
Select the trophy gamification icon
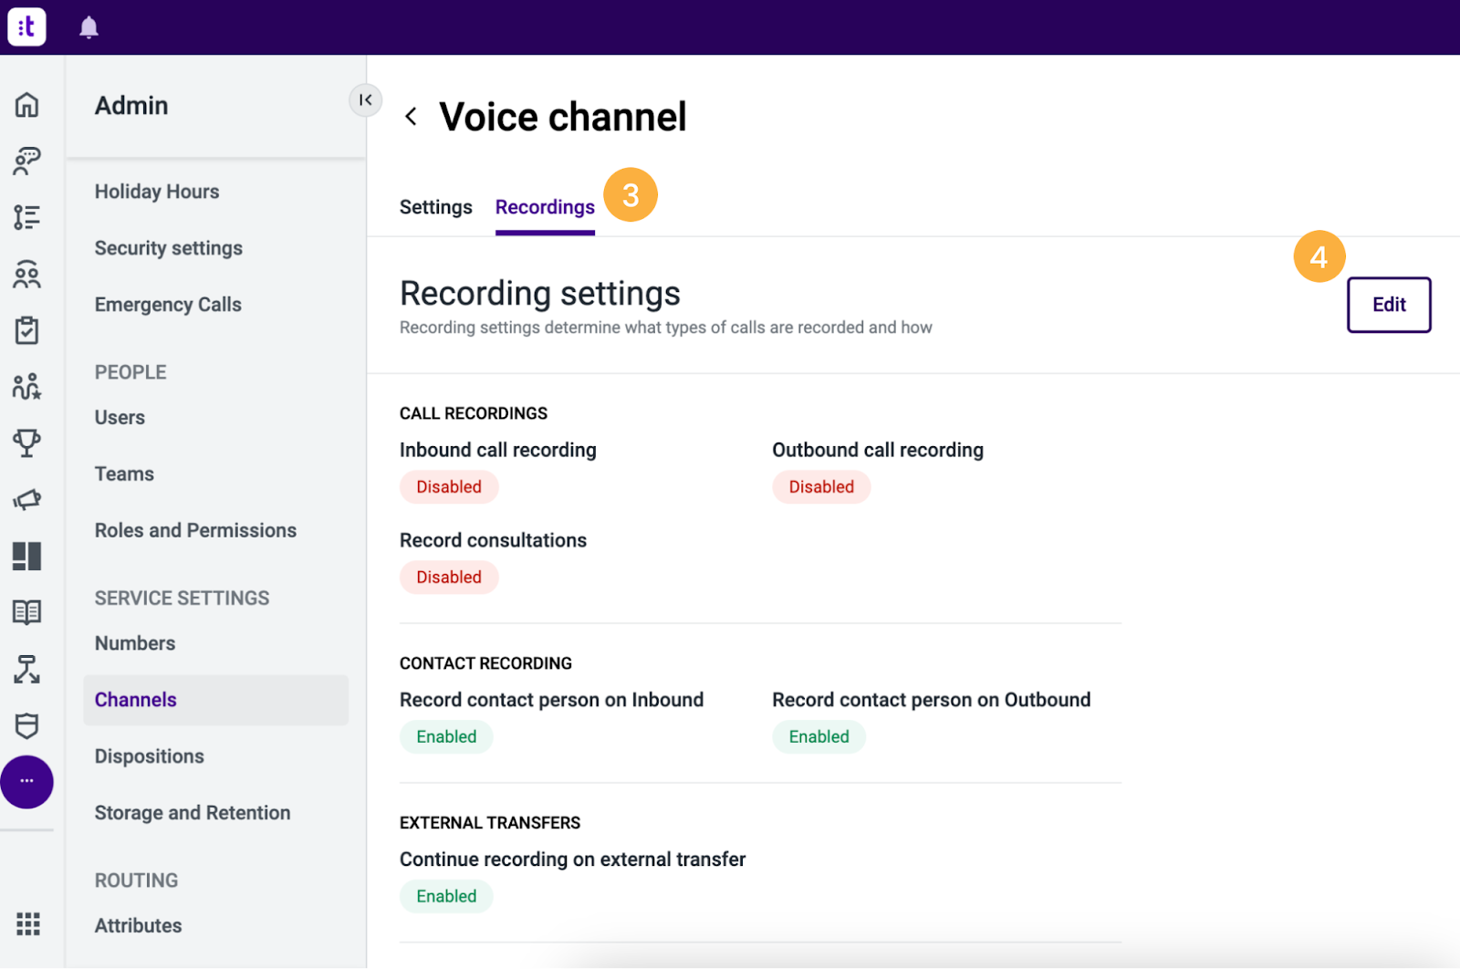coord(27,443)
